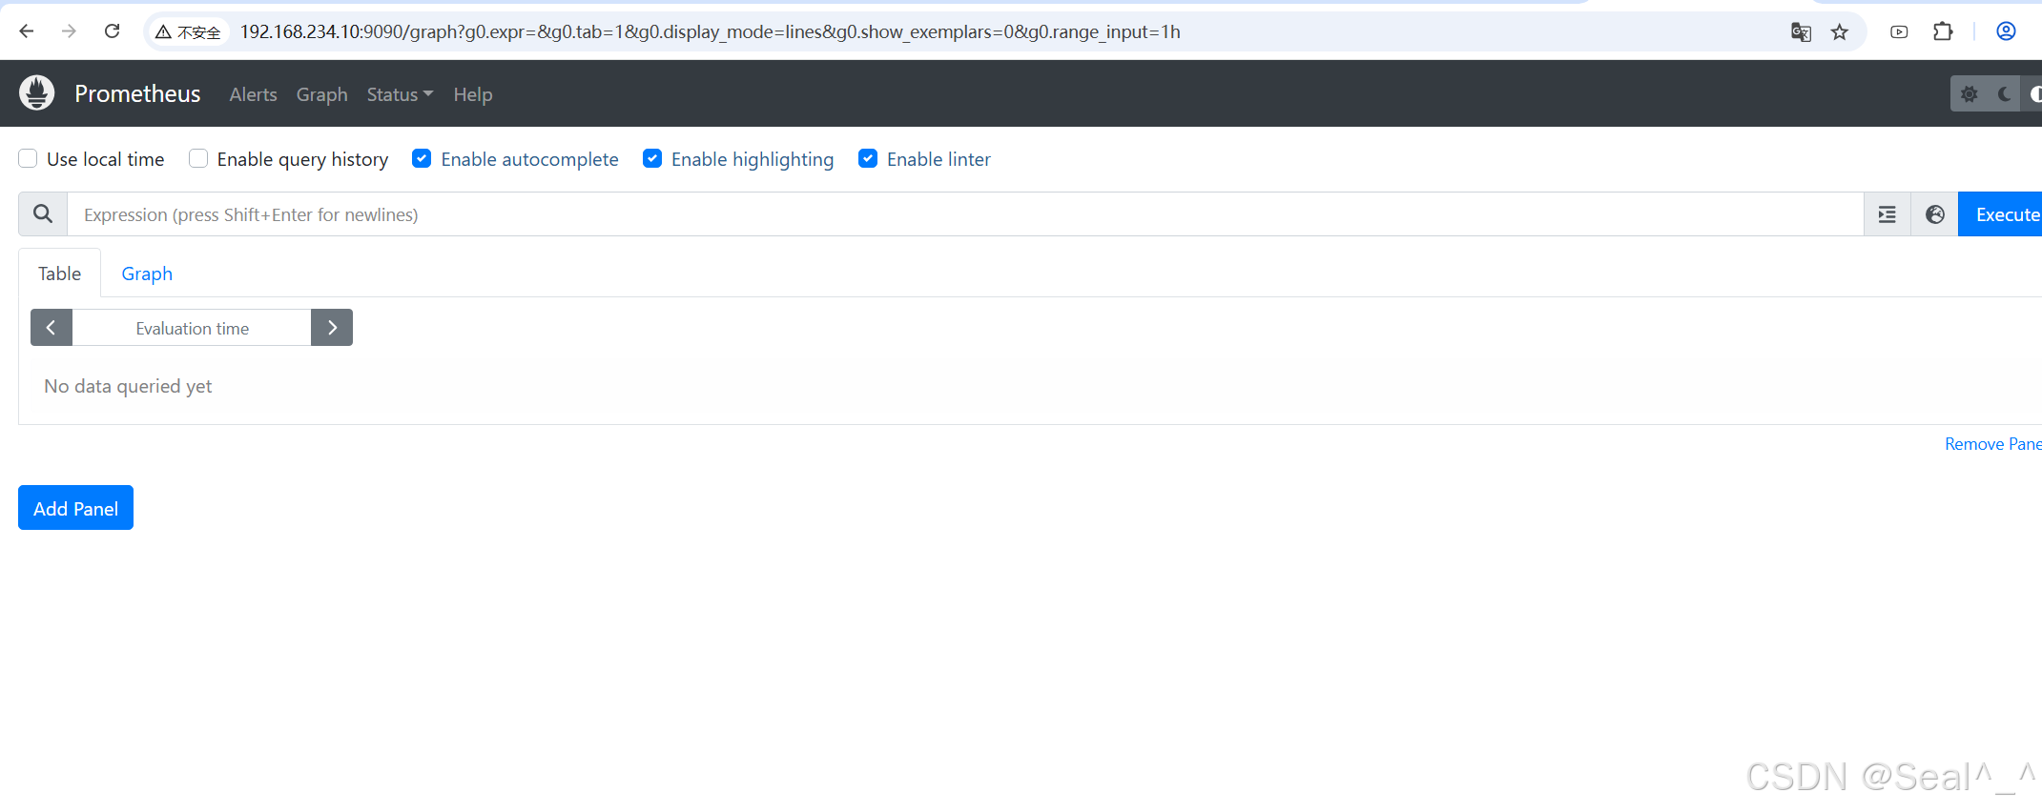Click the Prometheus brand title
This screenshot has height=811, width=2042.
(137, 93)
